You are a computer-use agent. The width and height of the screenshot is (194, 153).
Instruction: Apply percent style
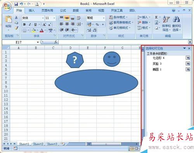coord(97,24)
